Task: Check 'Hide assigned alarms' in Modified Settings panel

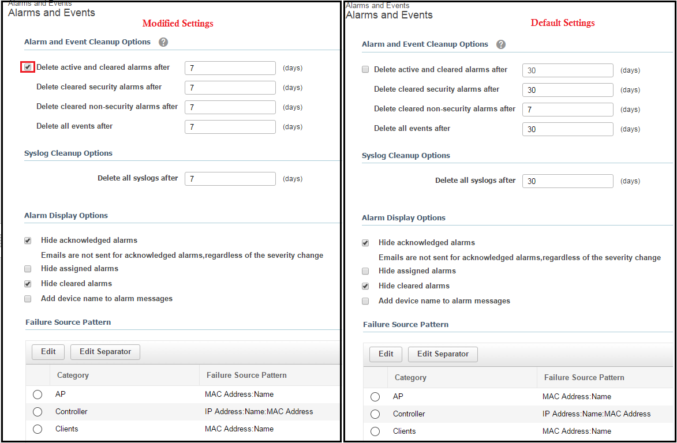Action: coord(28,269)
